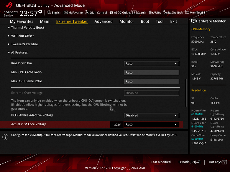Image resolution: width=230 pixels, height=172 pixels.
Task: Click the 6000MHz P-Core link text
Action: (197, 114)
